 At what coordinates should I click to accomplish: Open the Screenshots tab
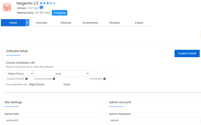point(90,23)
